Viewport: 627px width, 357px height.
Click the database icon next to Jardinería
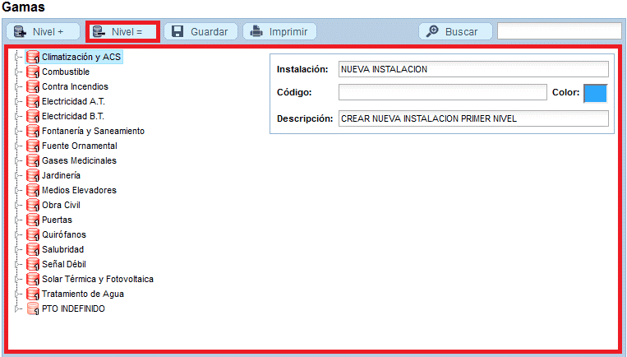pos(33,176)
